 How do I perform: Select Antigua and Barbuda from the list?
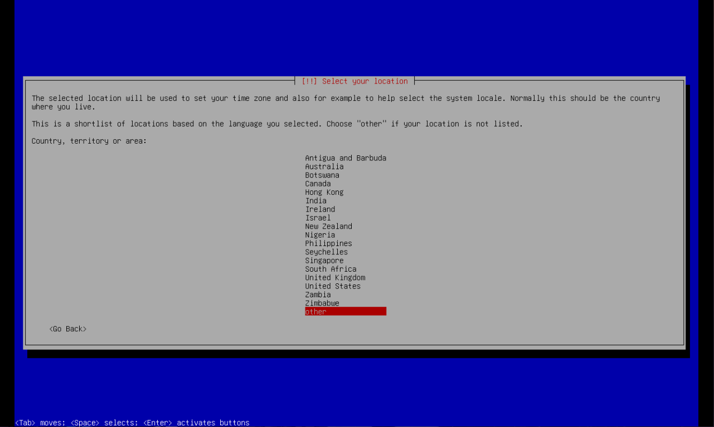coord(345,158)
